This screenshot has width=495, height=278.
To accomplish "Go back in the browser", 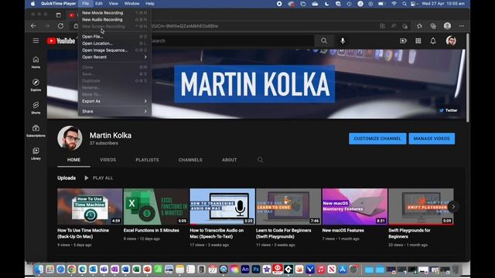I will tap(33, 25).
